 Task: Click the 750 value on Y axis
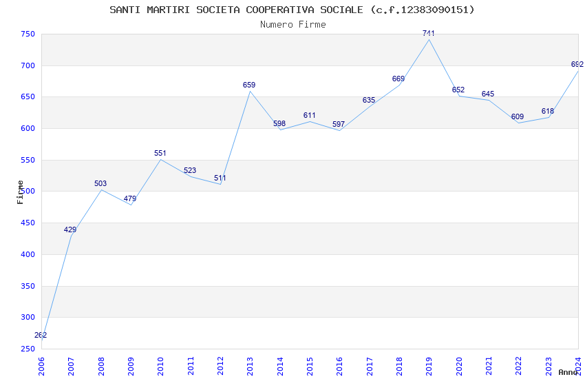[28, 34]
